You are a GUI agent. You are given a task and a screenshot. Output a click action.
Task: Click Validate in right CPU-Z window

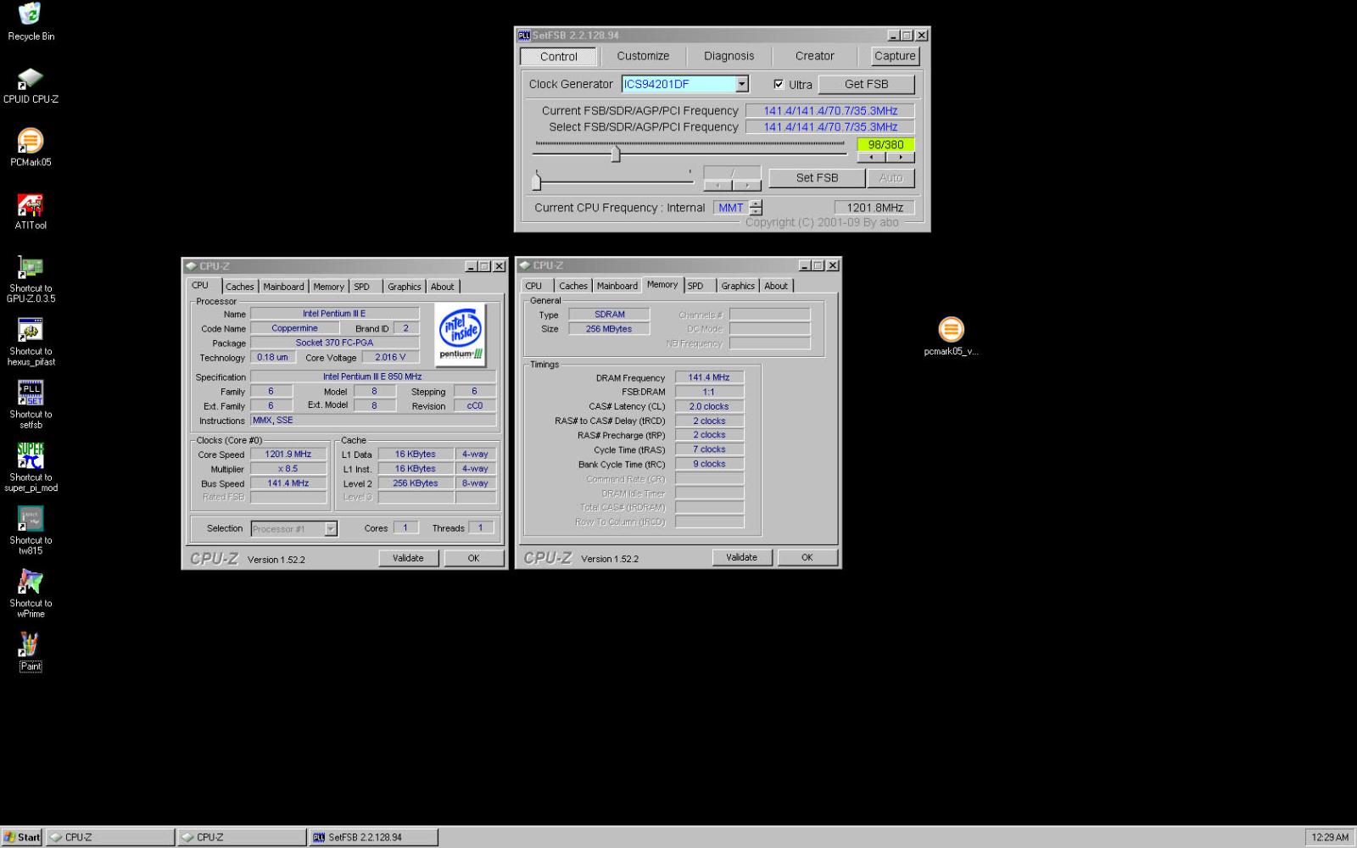(741, 557)
